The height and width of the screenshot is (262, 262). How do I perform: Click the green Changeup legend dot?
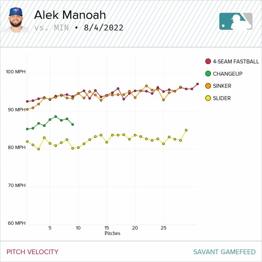click(208, 74)
